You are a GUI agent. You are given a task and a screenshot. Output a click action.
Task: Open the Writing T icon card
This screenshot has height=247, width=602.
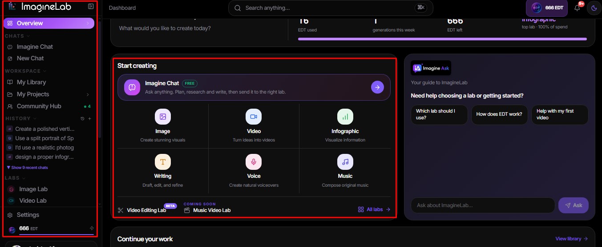(x=163, y=162)
